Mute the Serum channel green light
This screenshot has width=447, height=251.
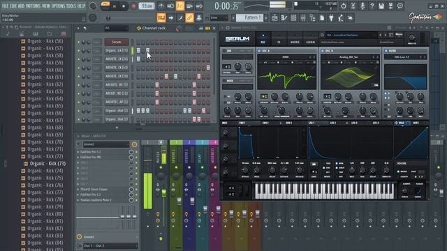[79, 42]
